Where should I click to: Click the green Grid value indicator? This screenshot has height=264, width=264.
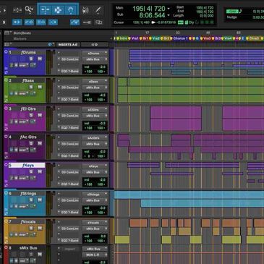[x=232, y=11]
